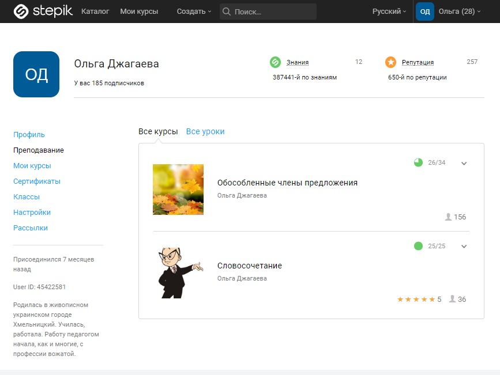This screenshot has height=375, width=500.
Task: Click the reputation value 257
Action: tap(472, 62)
